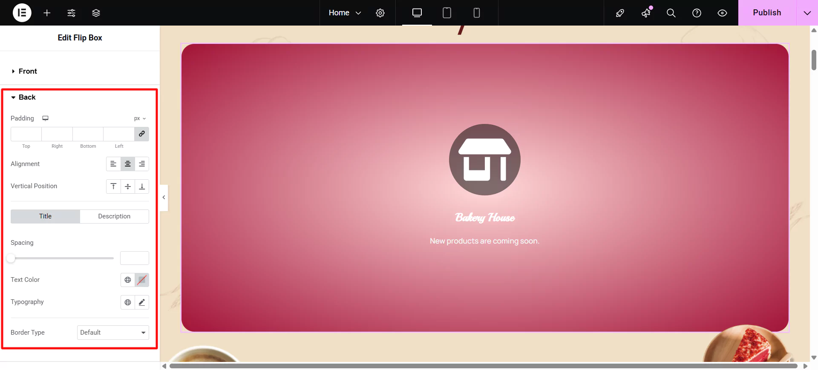Click the scroll up arrow of canvas
818x370 pixels.
coord(814,30)
